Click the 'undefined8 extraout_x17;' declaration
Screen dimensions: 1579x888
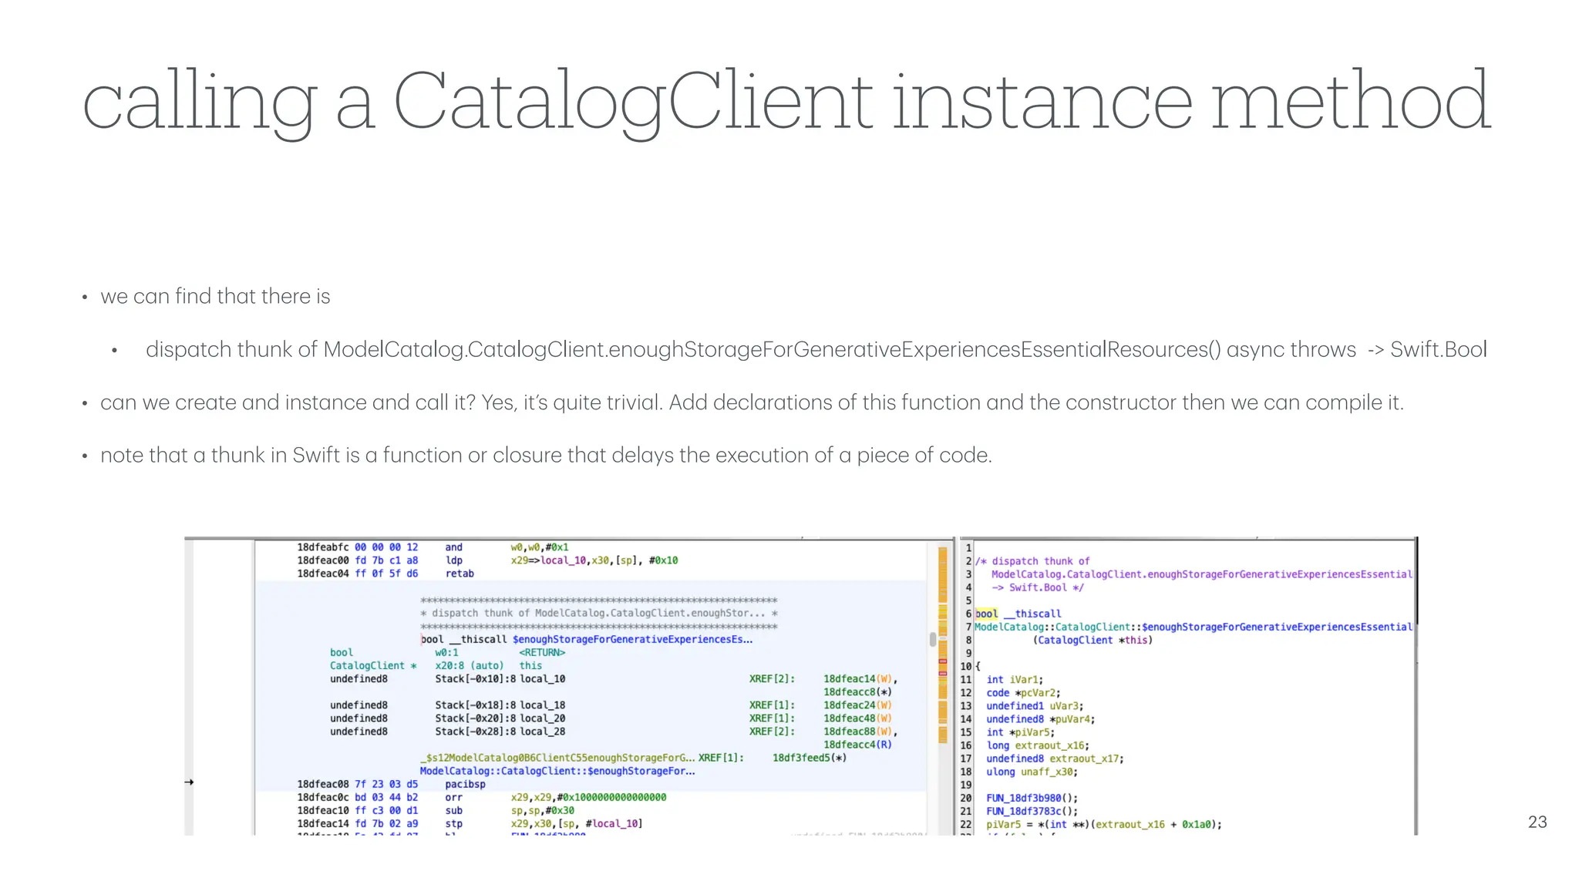(x=1055, y=758)
